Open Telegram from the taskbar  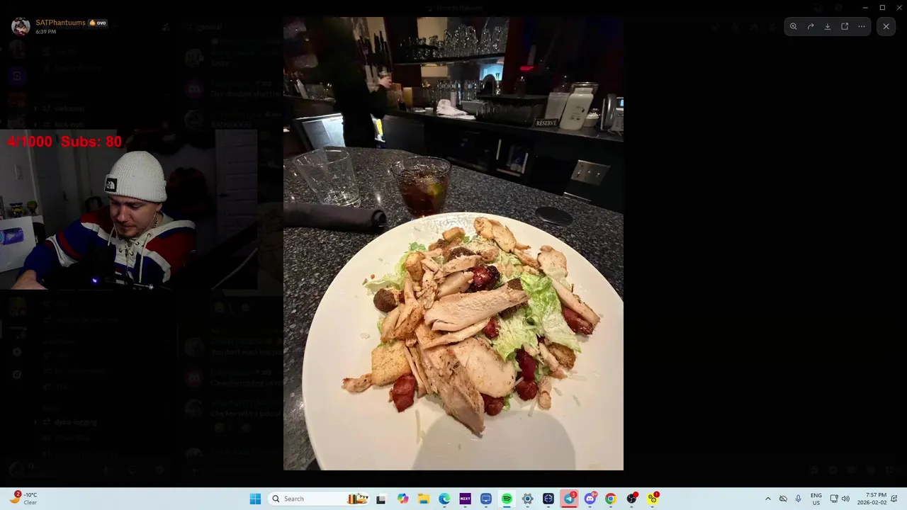click(x=569, y=499)
